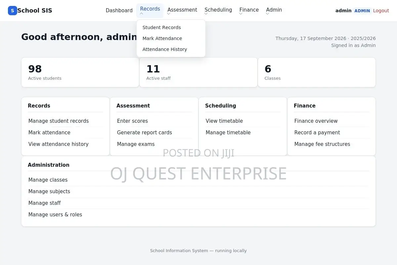397x265 pixels.
Task: Expand the Finance nav dropdown
Action: pyautogui.click(x=249, y=11)
